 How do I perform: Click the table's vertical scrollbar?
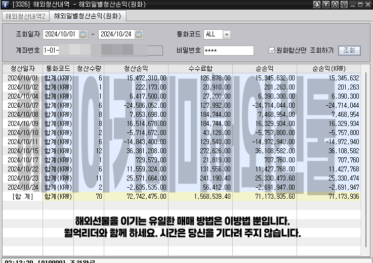coord(366,160)
